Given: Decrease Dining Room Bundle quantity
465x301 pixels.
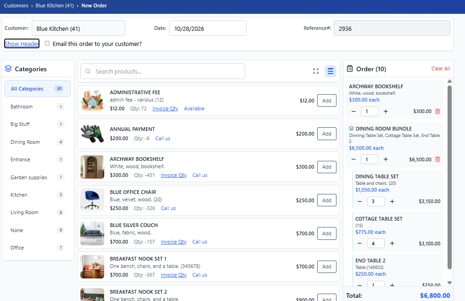Looking at the screenshot, I should [x=353, y=159].
